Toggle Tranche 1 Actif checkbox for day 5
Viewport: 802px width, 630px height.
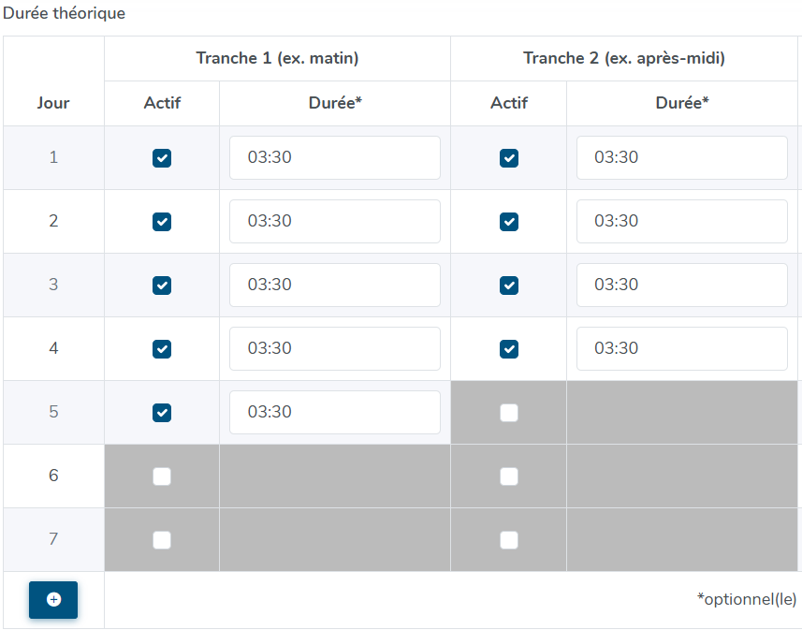click(x=162, y=413)
